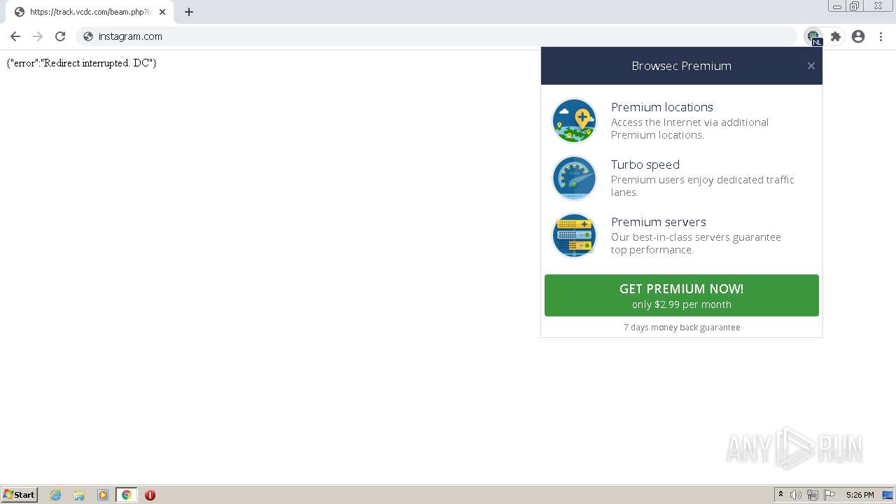Image resolution: width=896 pixels, height=504 pixels.
Task: Click the browser forward arrow
Action: (38, 36)
